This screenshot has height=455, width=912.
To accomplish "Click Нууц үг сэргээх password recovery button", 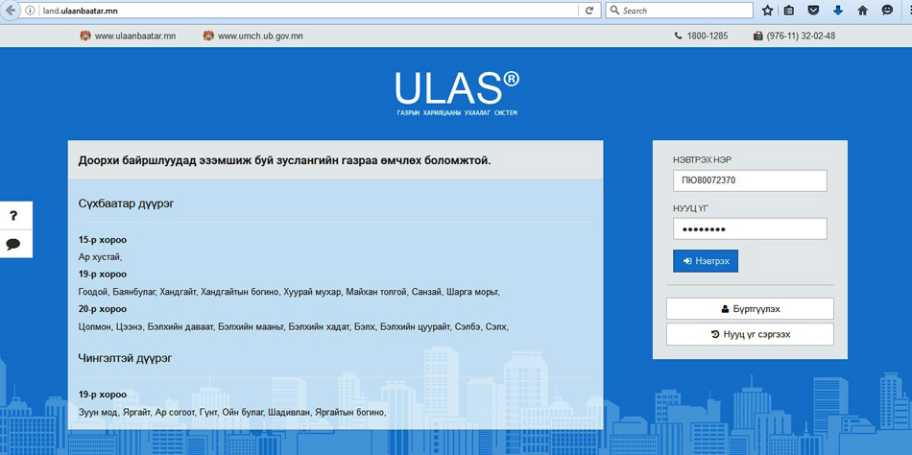I will pos(750,334).
